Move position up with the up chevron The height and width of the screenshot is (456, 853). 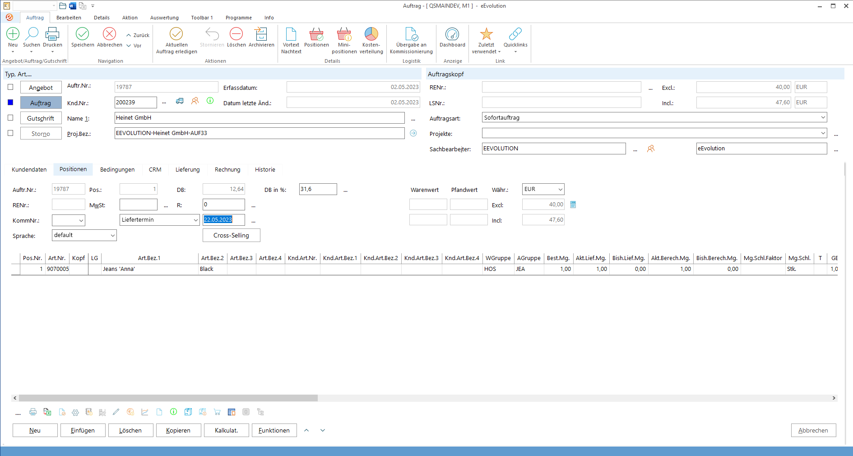306,430
